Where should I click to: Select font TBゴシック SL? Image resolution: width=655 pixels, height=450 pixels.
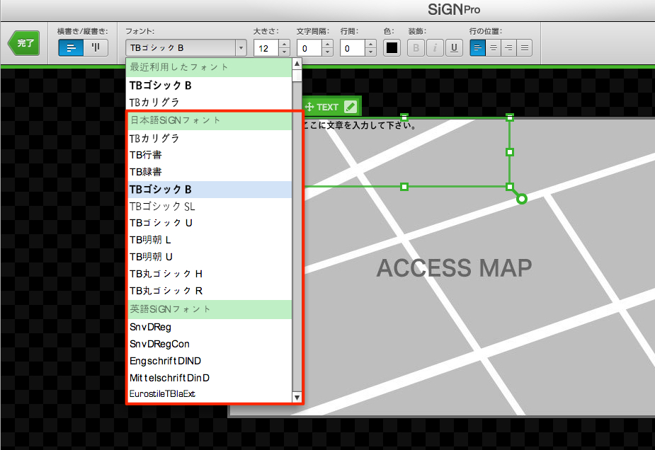[x=209, y=206]
